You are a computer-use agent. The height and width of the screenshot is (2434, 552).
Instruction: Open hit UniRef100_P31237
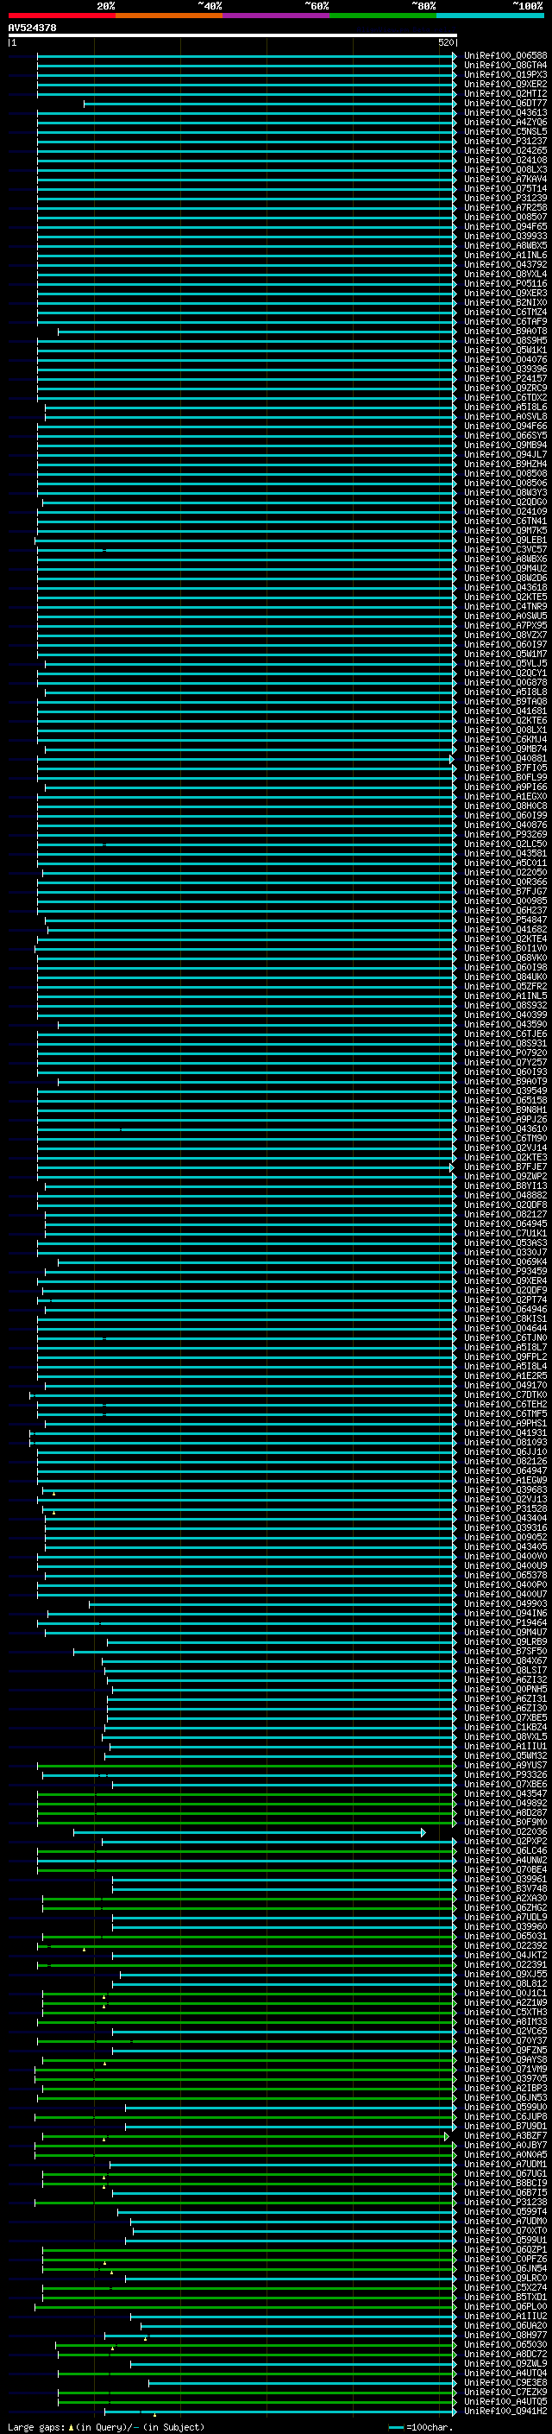(x=505, y=141)
